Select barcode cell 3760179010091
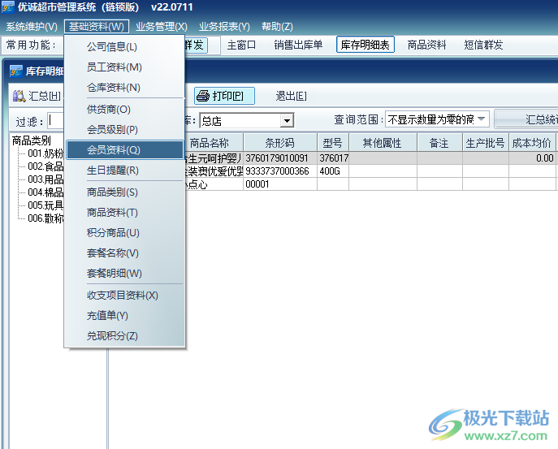This screenshot has height=449, width=558. (x=280, y=158)
